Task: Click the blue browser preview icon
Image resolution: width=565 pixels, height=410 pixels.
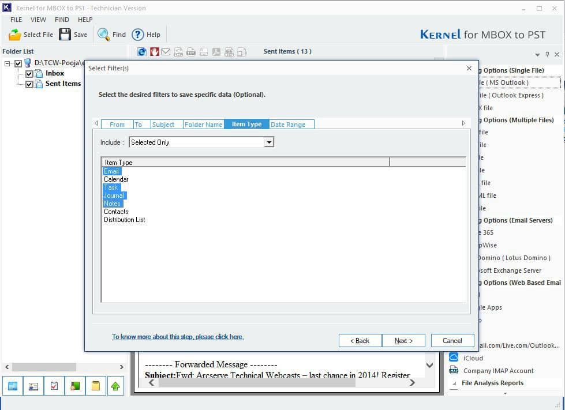Action: [x=142, y=52]
